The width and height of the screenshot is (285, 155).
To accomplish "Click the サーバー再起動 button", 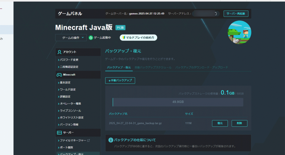I will pos(236,14).
